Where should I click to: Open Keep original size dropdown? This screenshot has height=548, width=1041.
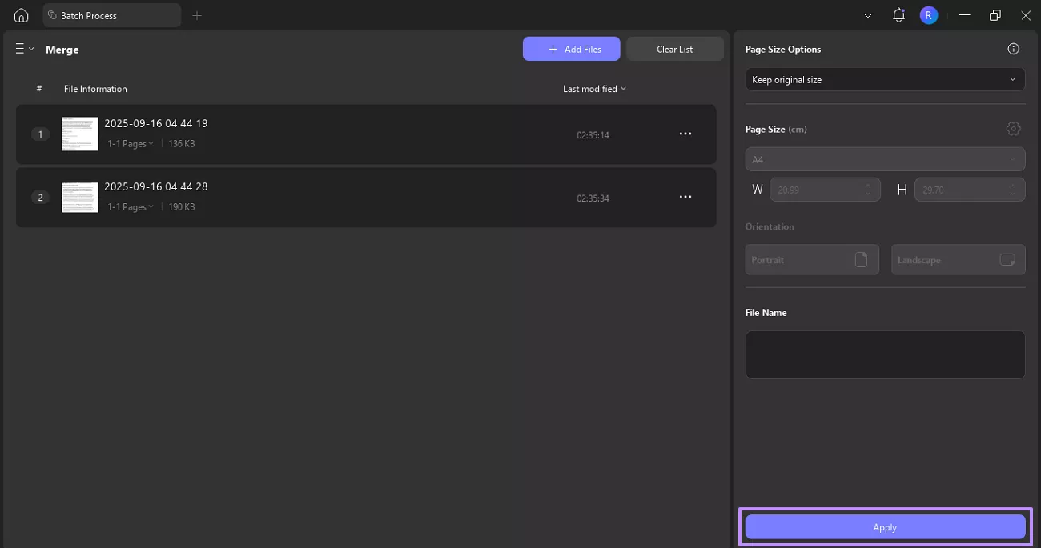click(x=885, y=79)
